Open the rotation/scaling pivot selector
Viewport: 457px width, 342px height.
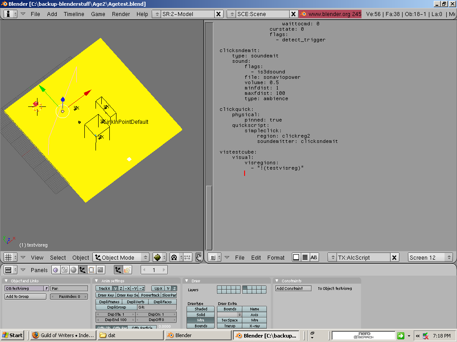coord(176,257)
